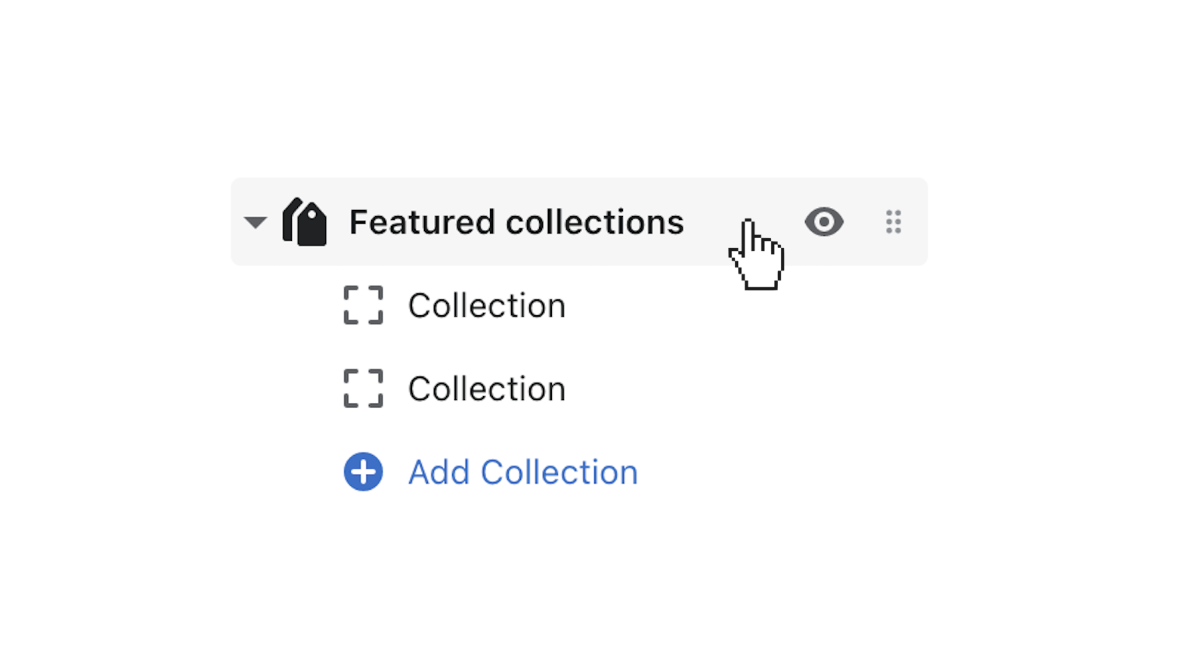Select the second Collection block placeholder icon

[x=363, y=389]
